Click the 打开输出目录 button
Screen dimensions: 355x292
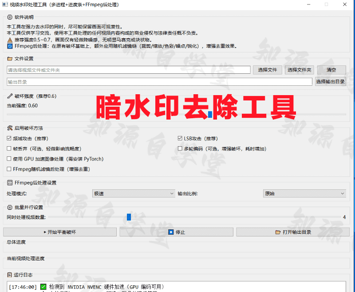(293, 232)
